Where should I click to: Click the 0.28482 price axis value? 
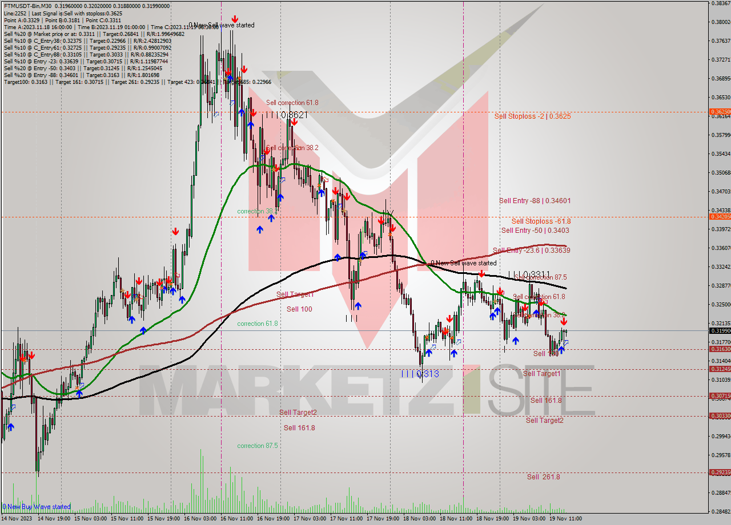[x=720, y=511]
